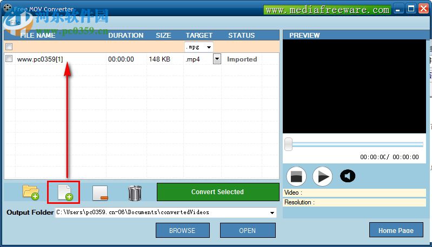Click the 00:00:00 duration cell
432x247 pixels.
[121, 59]
